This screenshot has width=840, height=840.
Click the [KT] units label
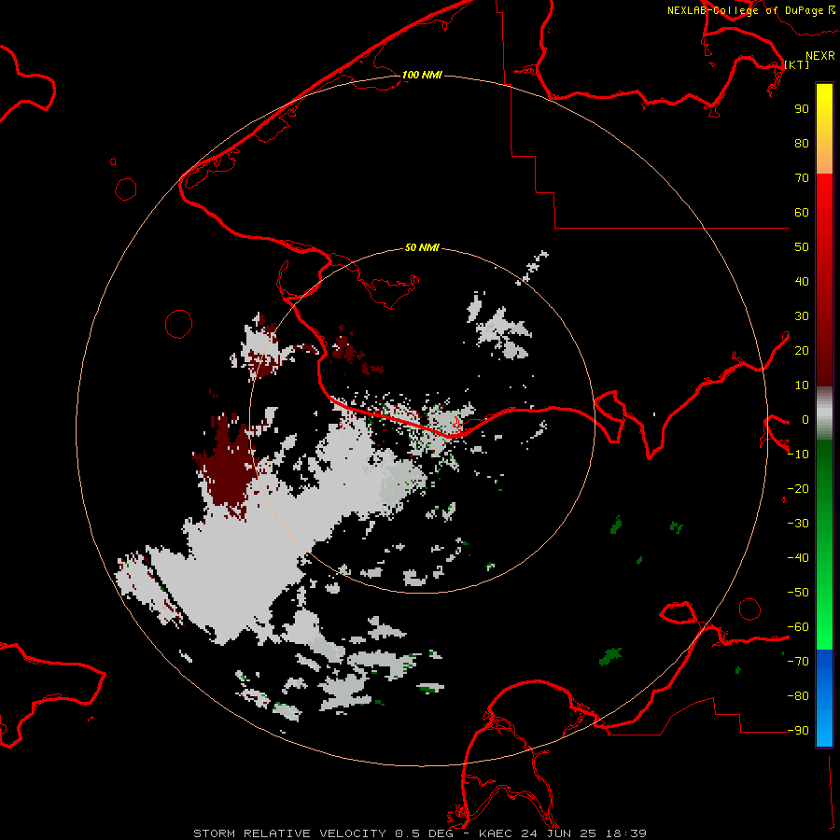point(797,64)
